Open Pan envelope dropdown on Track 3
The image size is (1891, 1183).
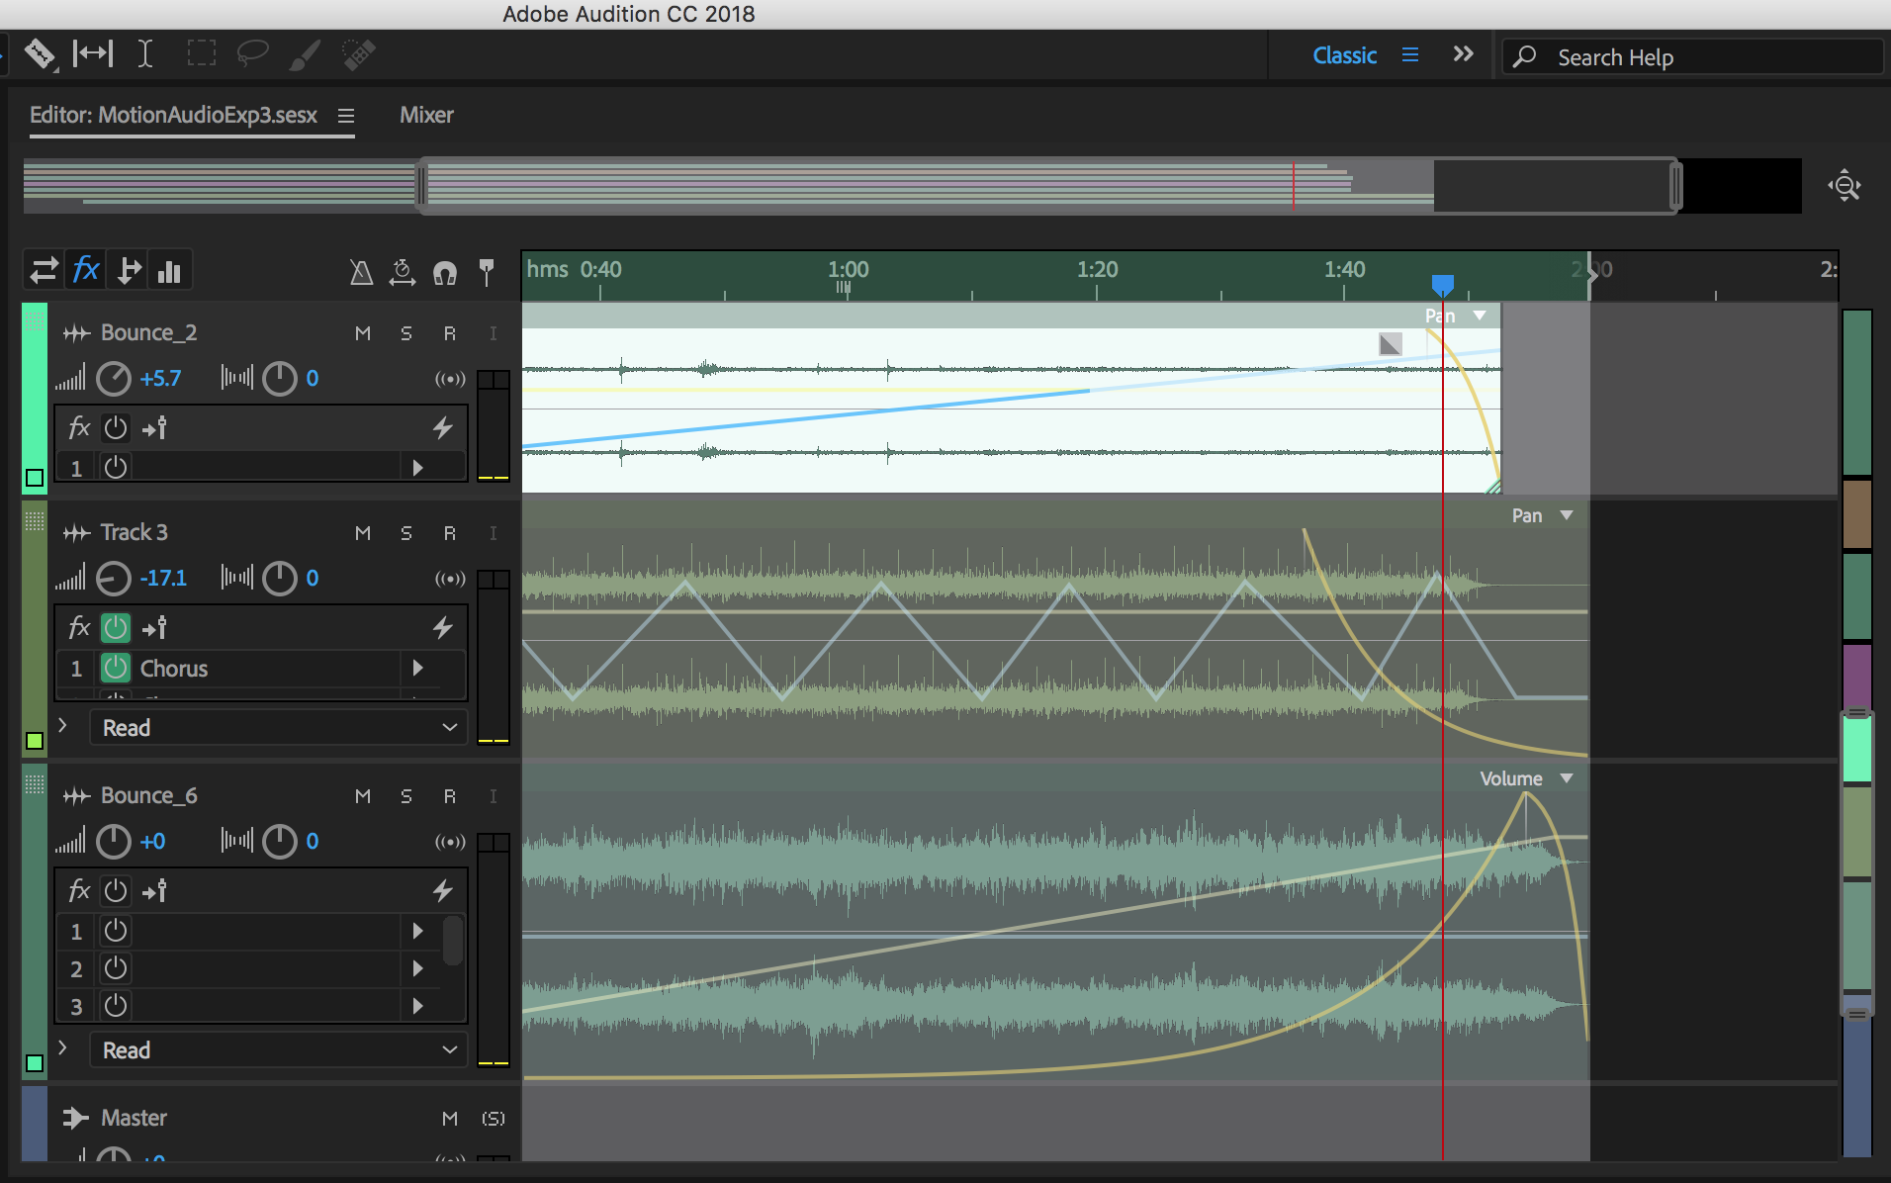(1567, 515)
